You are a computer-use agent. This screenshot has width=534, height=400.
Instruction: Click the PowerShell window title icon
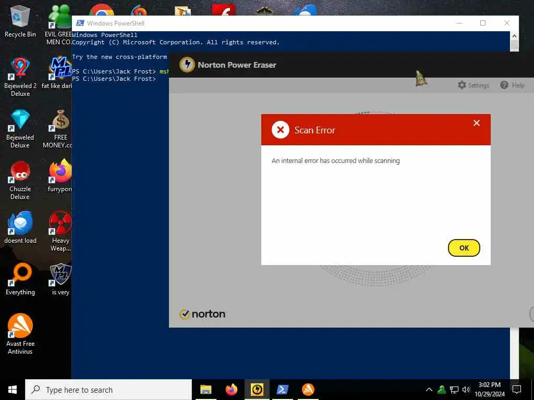pos(80,23)
